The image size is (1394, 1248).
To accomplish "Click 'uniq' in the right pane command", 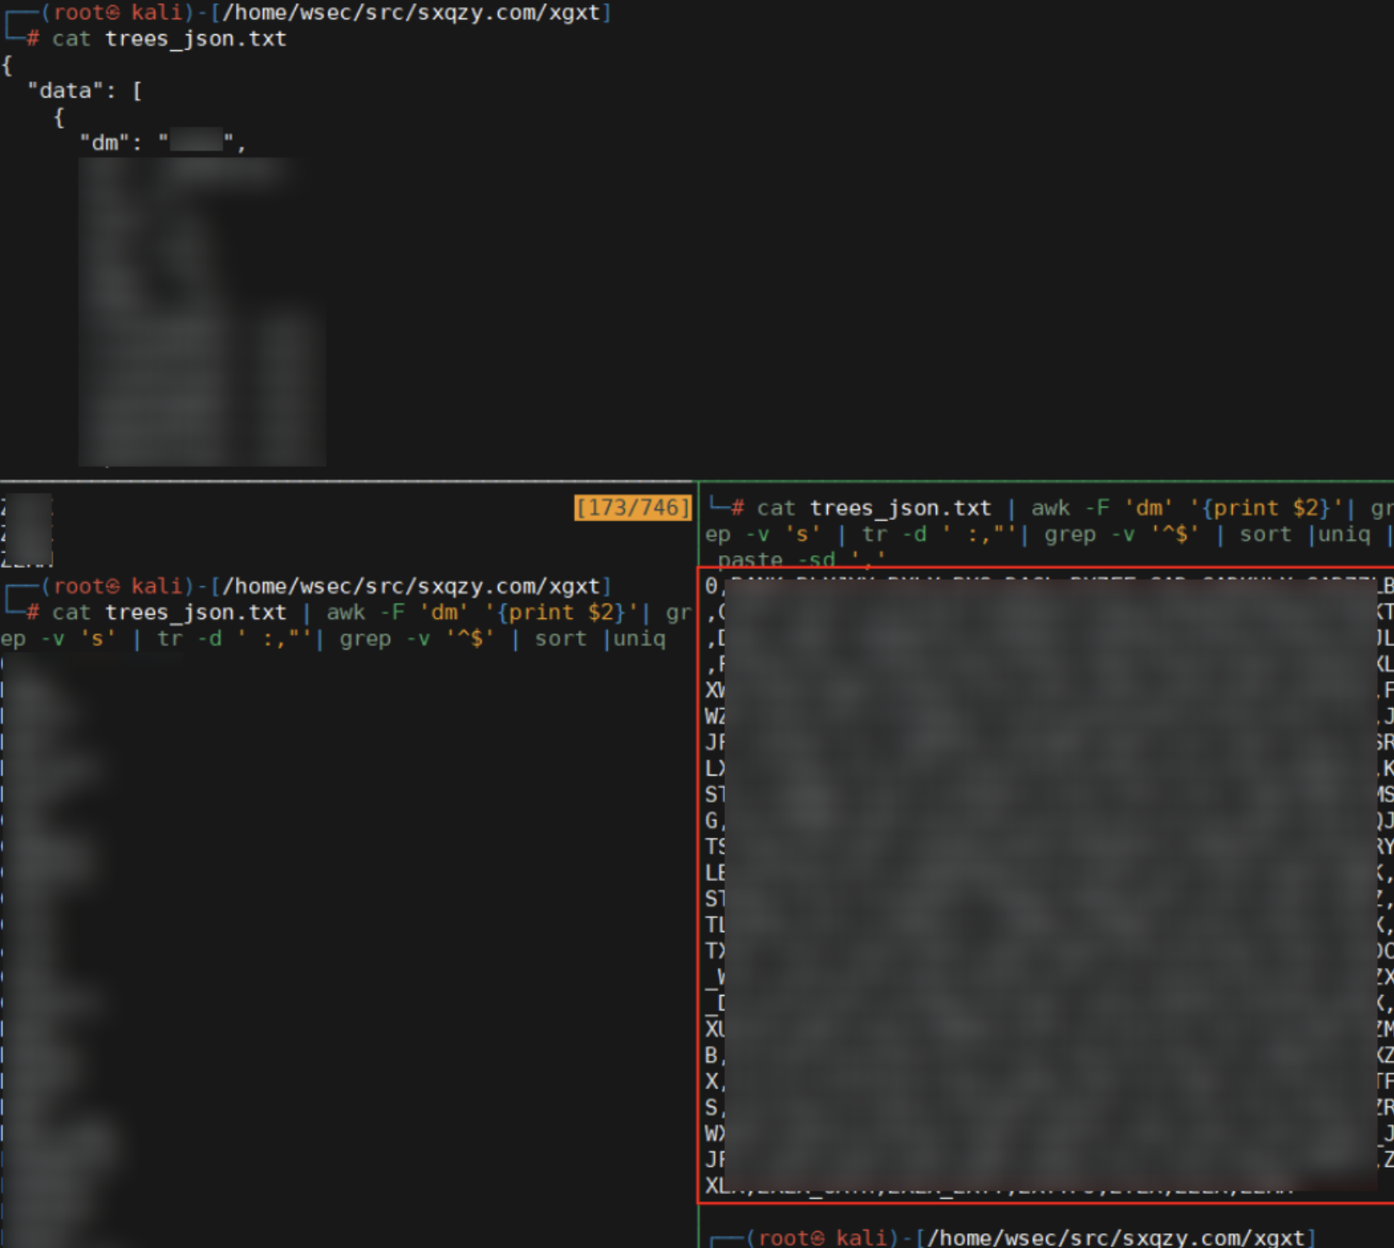I will [x=1343, y=535].
